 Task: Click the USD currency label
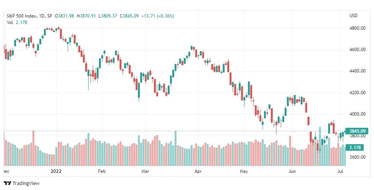(x=353, y=16)
